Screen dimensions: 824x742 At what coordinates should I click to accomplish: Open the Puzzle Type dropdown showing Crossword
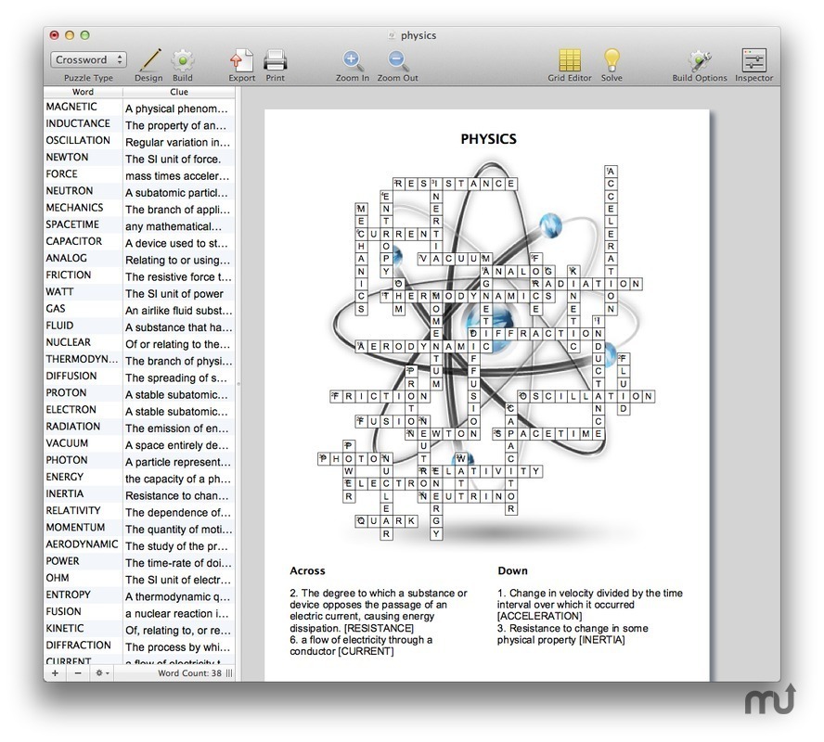(x=87, y=58)
